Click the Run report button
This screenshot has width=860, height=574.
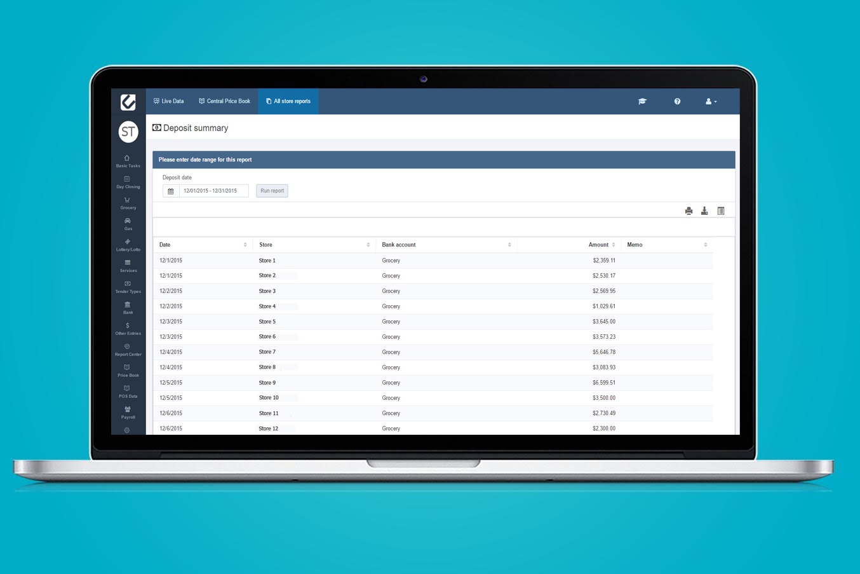(x=272, y=191)
